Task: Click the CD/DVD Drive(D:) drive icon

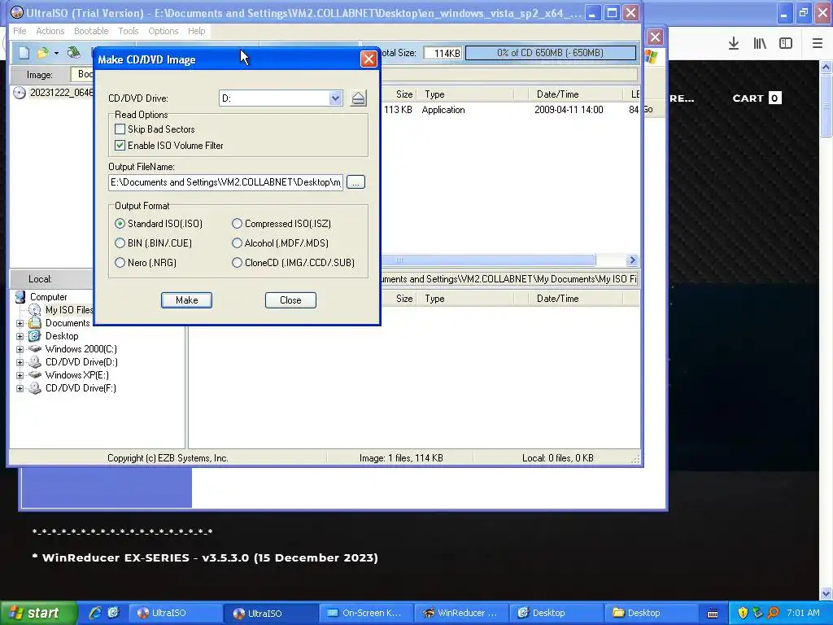Action: coord(34,362)
